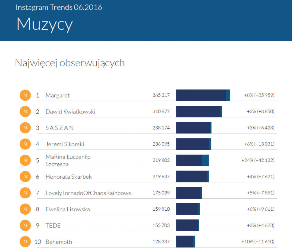The image size is (292, 250).
Task: Select the N icon next to SASZAN
Action: pos(25,128)
